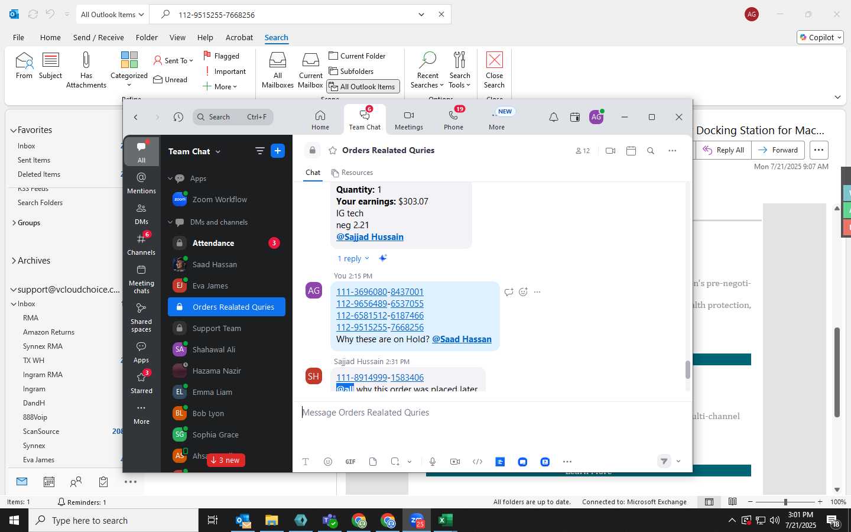Adjust the Outlook zoom slider in status bar

tap(785, 502)
